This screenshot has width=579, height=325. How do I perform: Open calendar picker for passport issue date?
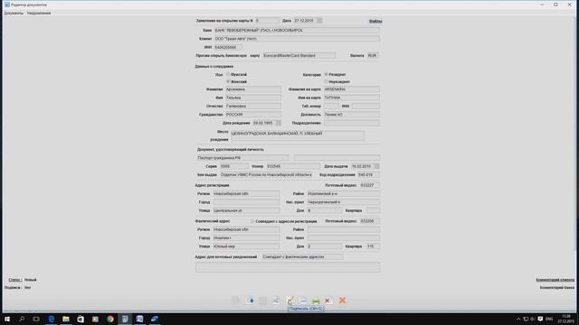coord(376,166)
